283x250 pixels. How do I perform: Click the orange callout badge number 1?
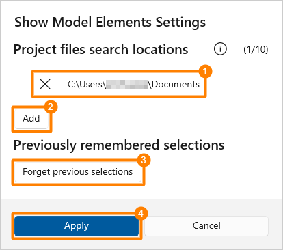pyautogui.click(x=205, y=72)
